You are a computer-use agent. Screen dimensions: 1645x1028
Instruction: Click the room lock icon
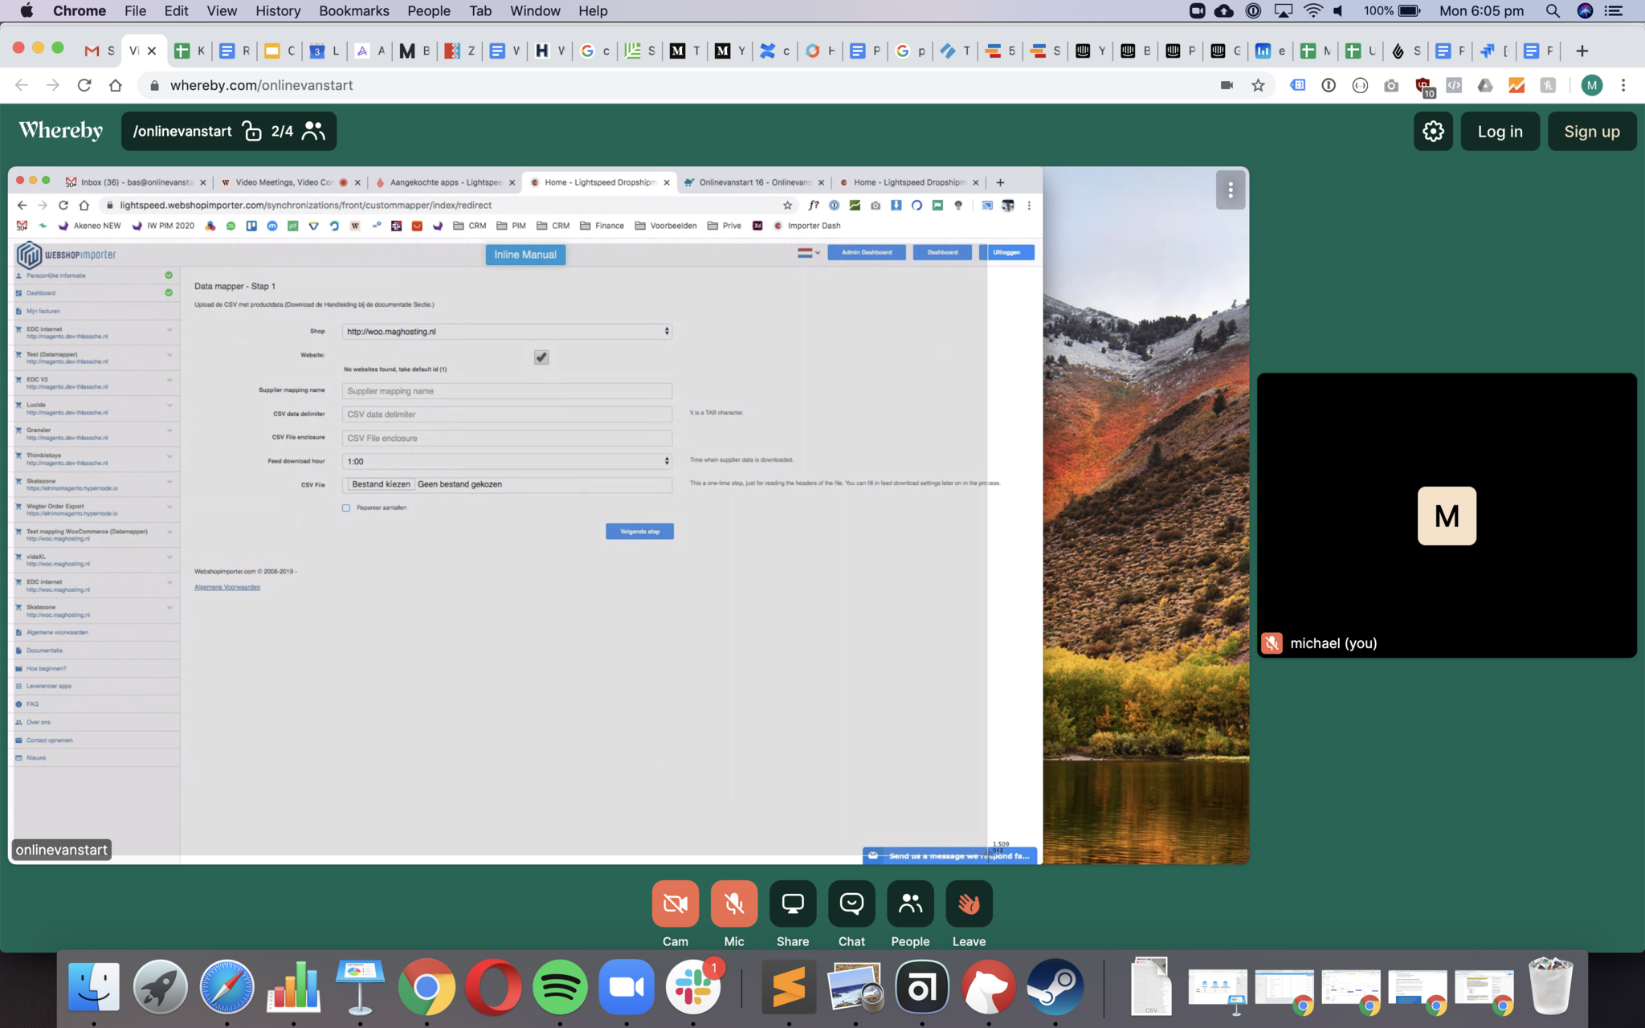(x=252, y=131)
